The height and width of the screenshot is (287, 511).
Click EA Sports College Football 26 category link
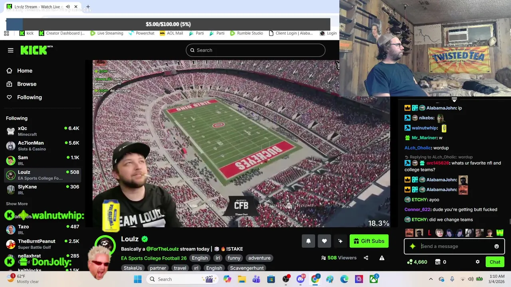click(x=154, y=258)
